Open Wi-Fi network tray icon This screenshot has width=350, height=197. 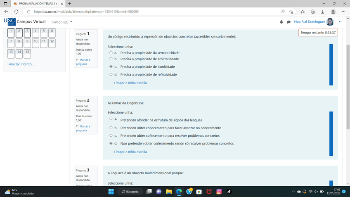(310, 192)
